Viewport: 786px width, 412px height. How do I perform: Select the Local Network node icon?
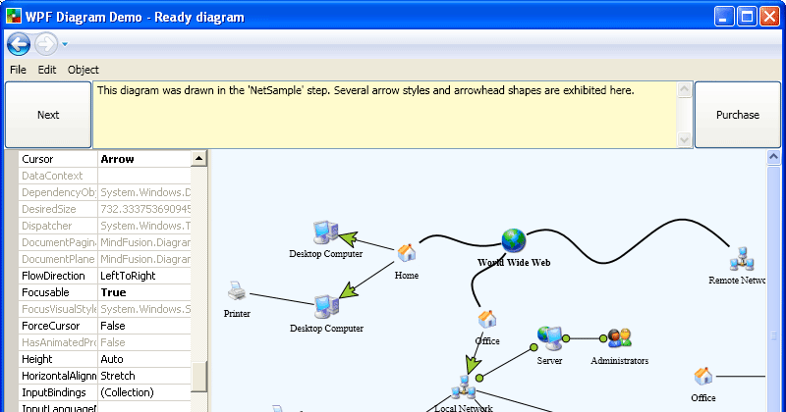coord(463,386)
